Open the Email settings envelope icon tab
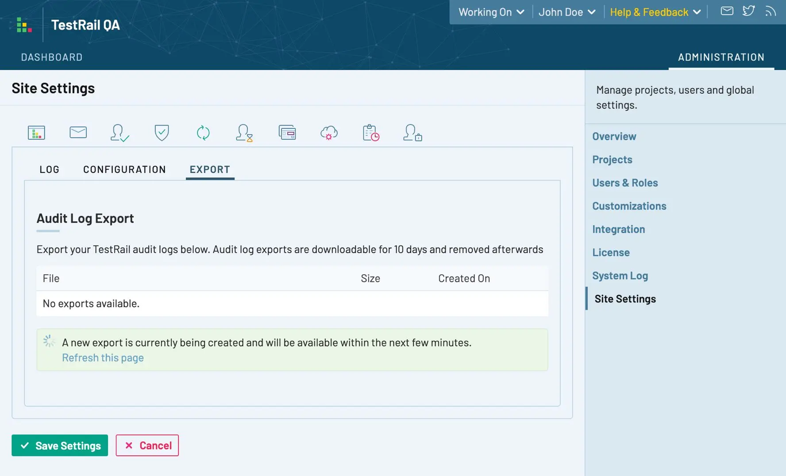The image size is (786, 476). [78, 132]
